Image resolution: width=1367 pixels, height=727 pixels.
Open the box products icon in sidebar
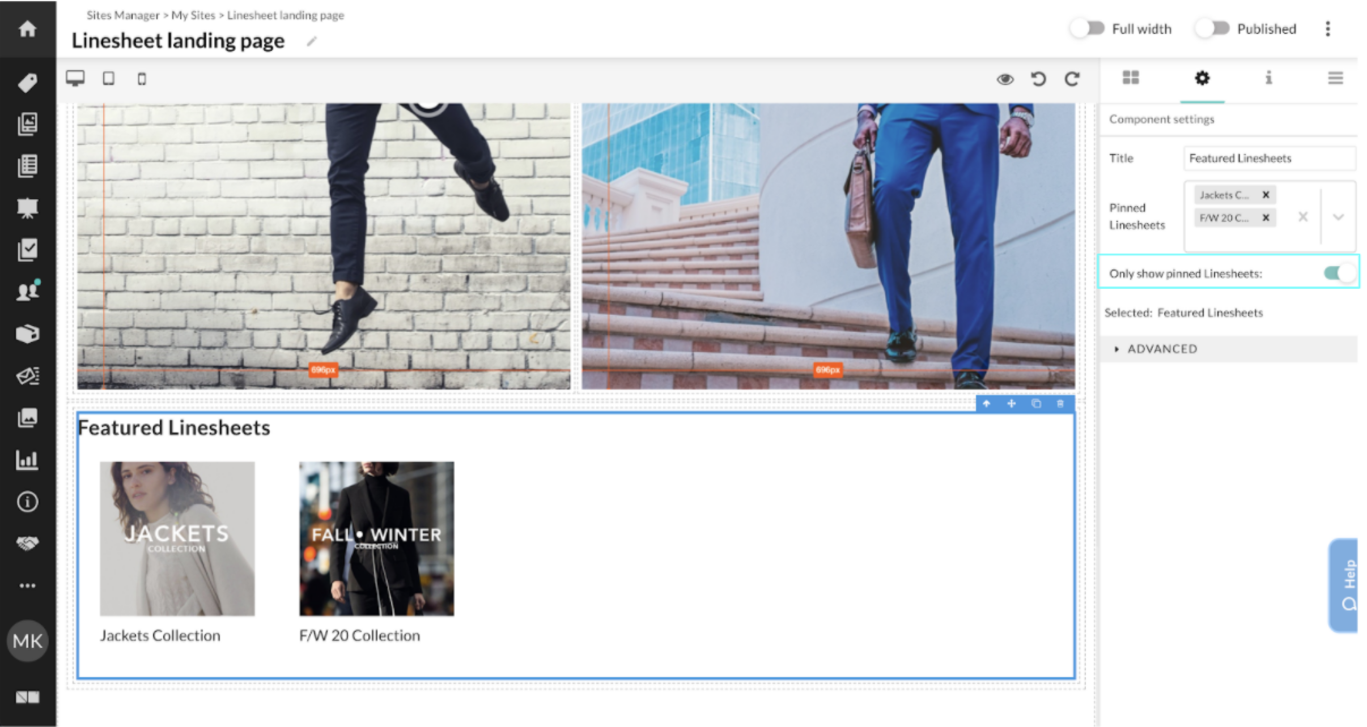[27, 333]
